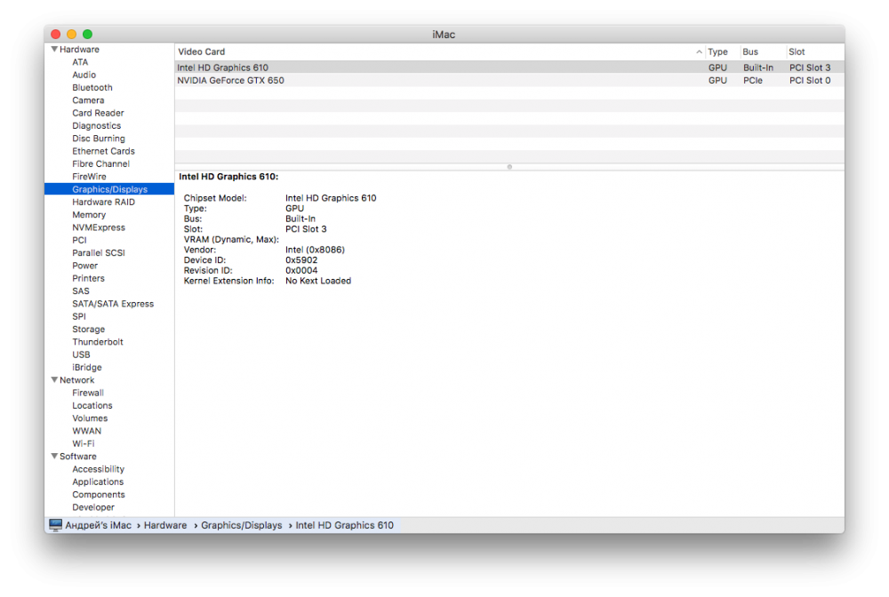This screenshot has height=597, width=889.
Task: Click Revision ID value 0x0004
Action: (301, 271)
